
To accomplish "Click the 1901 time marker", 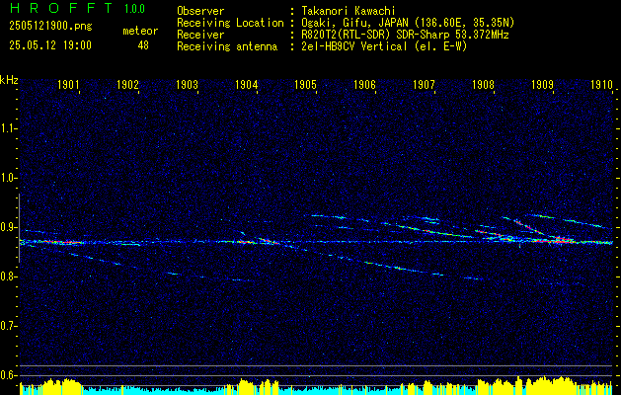I will click(x=68, y=84).
